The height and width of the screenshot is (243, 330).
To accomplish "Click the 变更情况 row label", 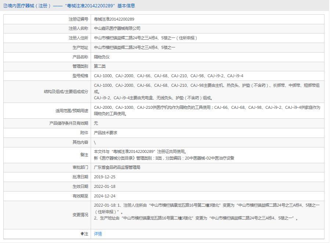I will click(80, 215).
